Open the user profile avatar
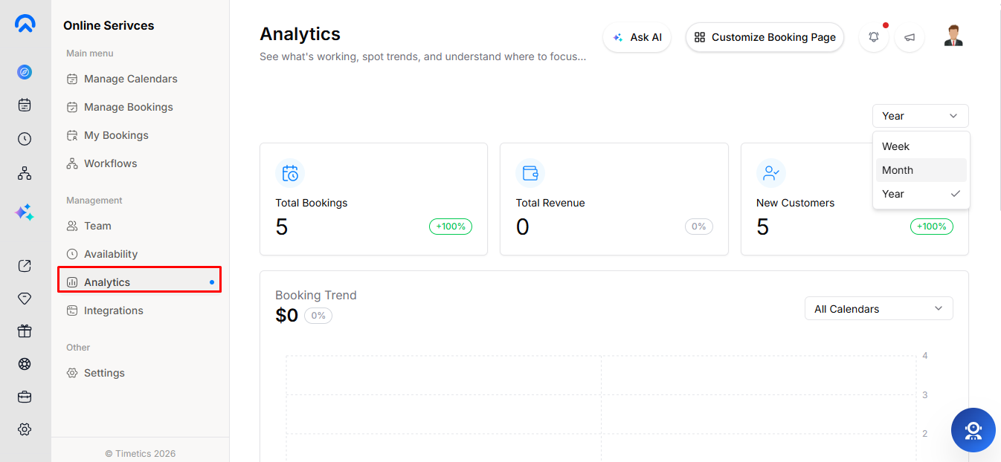The image size is (1001, 462). click(x=953, y=36)
